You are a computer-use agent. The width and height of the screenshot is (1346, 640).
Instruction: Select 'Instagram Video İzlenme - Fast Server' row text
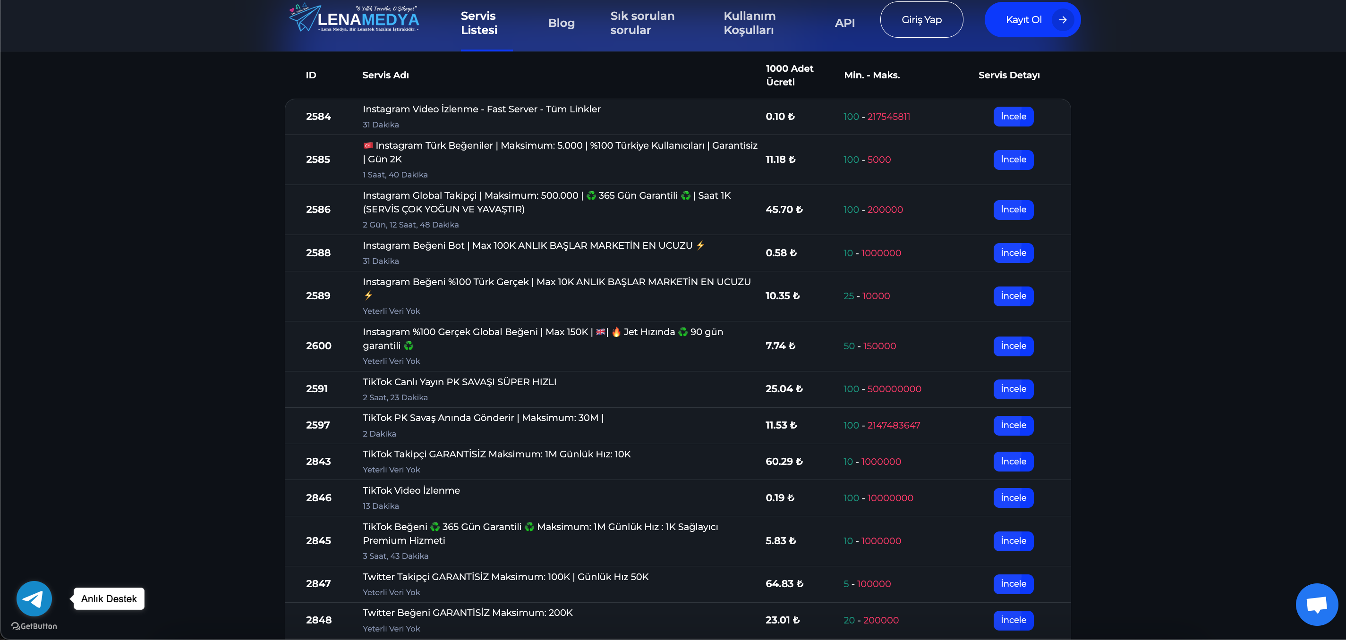pos(481,109)
